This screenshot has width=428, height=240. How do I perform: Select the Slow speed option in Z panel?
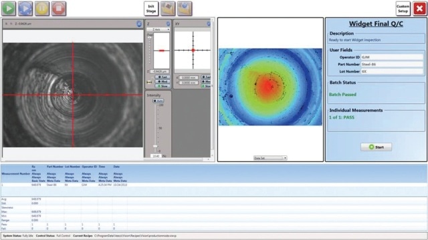163,86
